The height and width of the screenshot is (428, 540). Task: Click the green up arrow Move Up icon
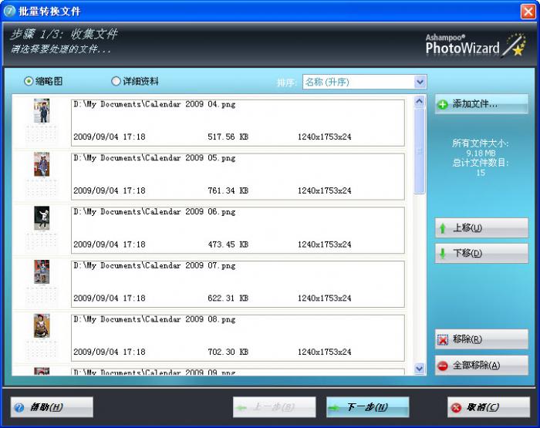(443, 228)
